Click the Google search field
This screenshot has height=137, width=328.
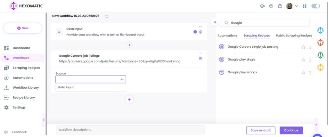click(265, 23)
